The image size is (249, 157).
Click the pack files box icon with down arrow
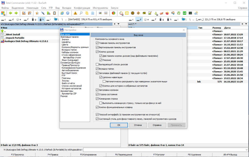pyautogui.click(x=24, y=13)
